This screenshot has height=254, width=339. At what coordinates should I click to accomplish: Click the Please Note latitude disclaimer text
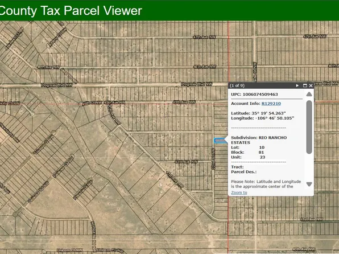click(x=266, y=184)
